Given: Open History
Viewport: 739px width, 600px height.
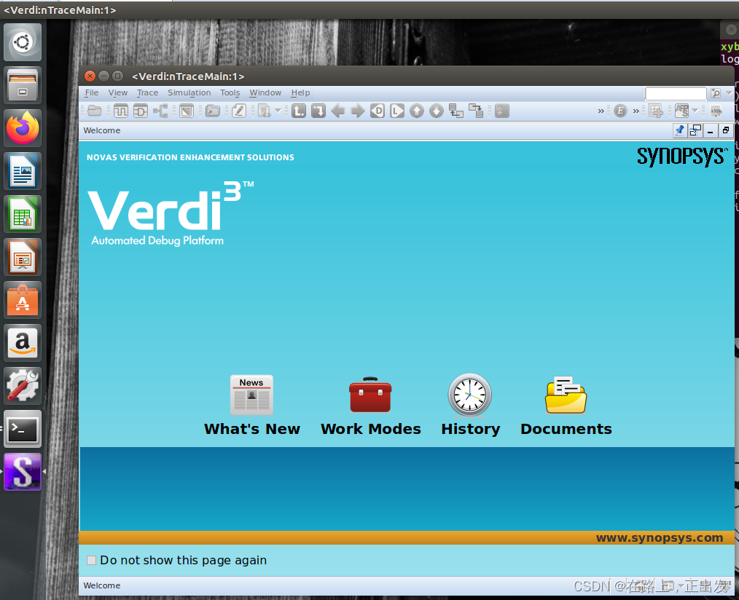Looking at the screenshot, I should click(x=470, y=406).
